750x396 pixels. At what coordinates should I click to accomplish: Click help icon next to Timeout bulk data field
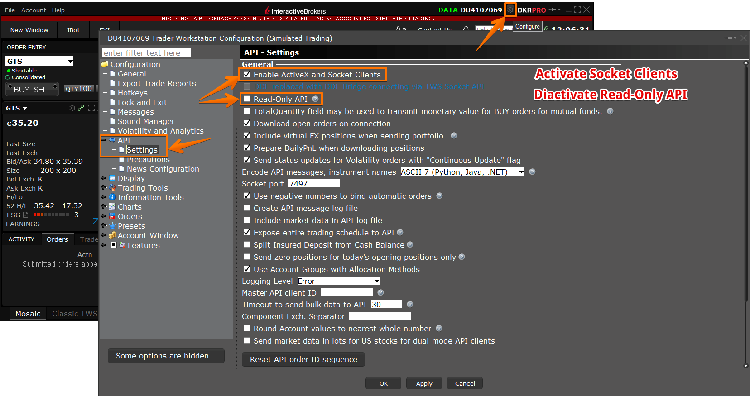[410, 304]
